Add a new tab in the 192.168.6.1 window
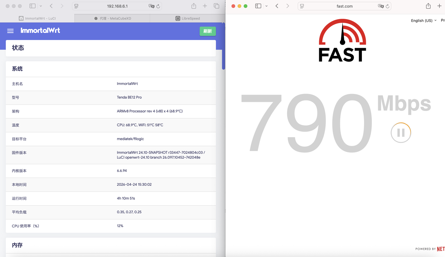The image size is (445, 257). coord(205,6)
